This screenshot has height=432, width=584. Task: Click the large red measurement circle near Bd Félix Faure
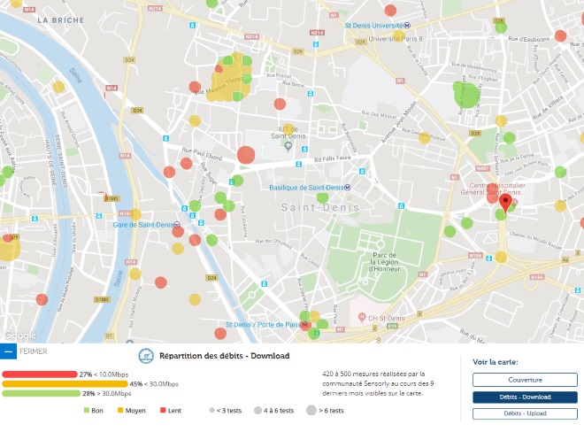pos(246,156)
